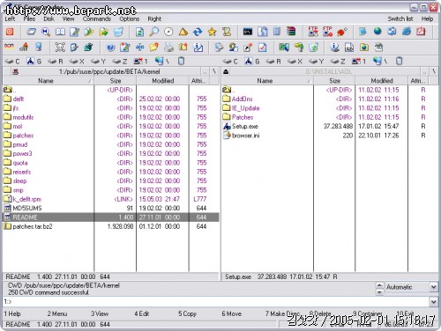Open the Help menu
The width and height of the screenshot is (441, 331).
click(427, 18)
